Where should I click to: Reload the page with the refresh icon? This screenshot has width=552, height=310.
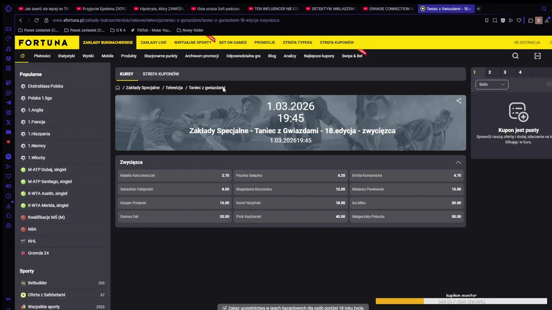tap(36, 20)
